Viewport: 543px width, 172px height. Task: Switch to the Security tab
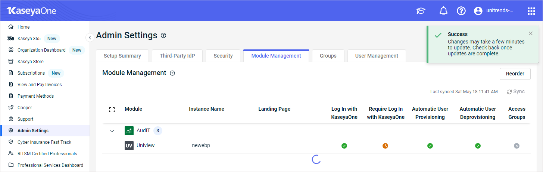coord(223,56)
